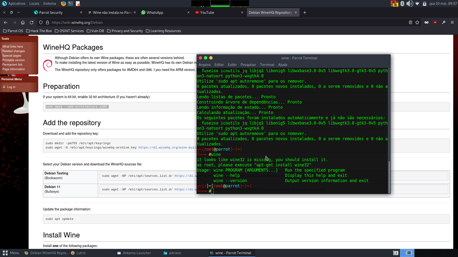
Task: Open the Aplicativos menu
Action: pyautogui.click(x=14, y=4)
